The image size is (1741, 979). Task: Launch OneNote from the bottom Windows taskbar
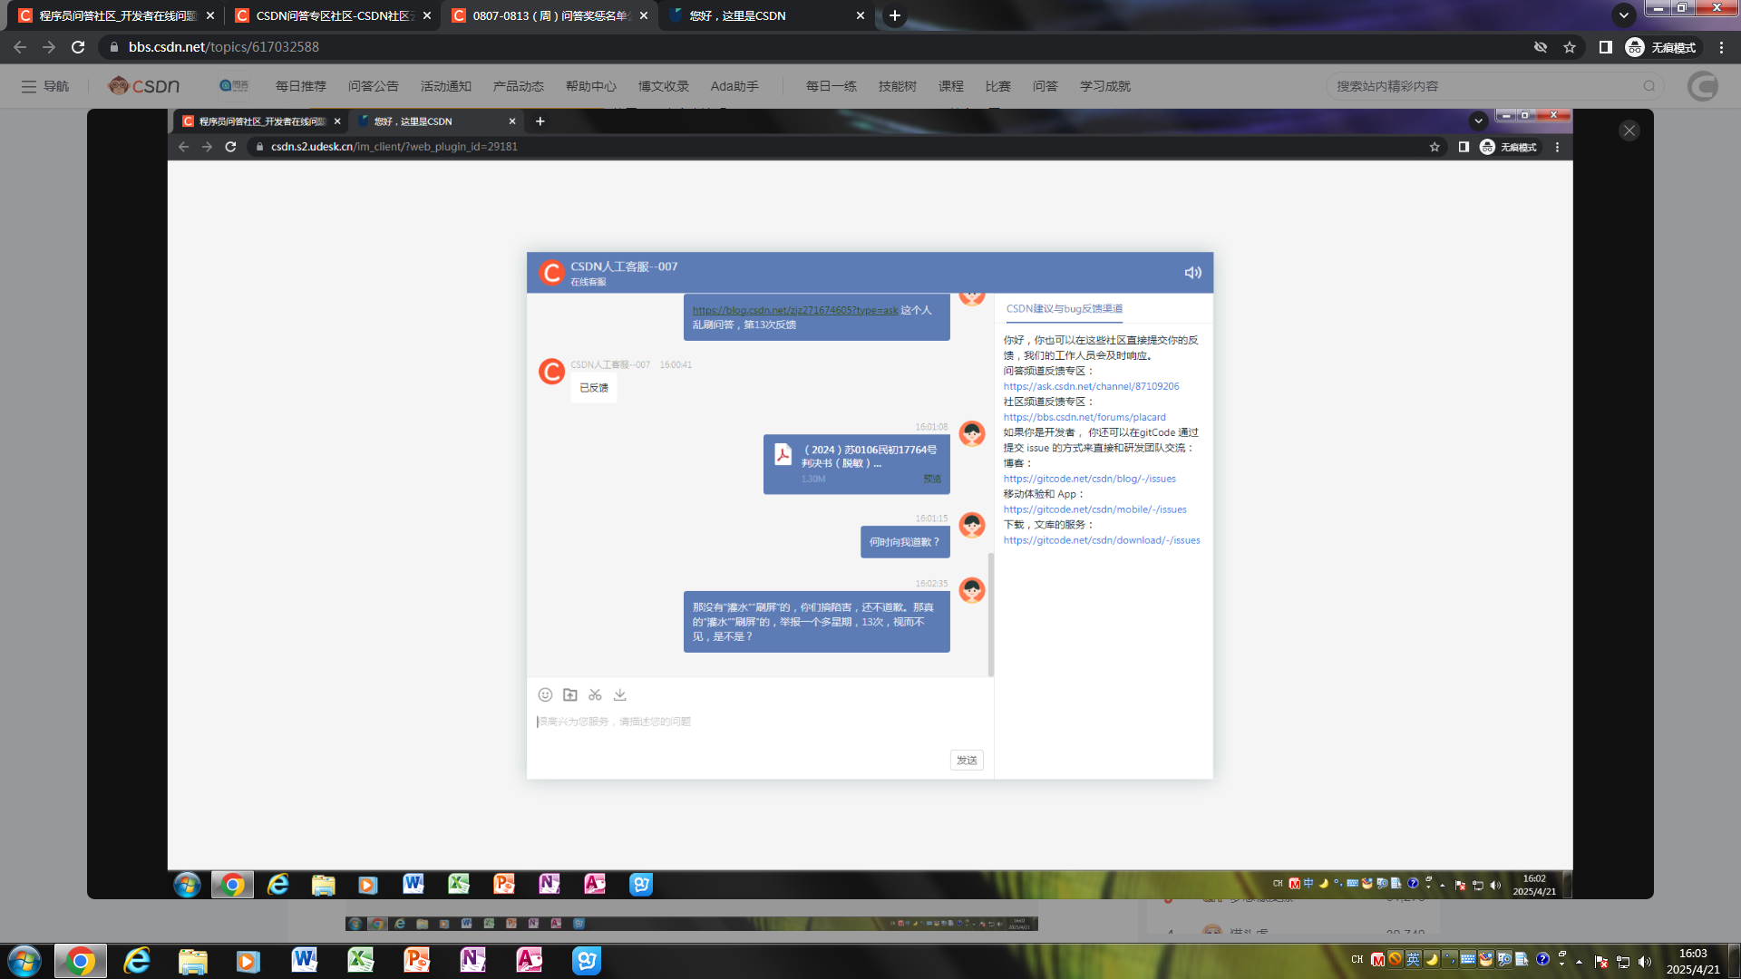(472, 960)
